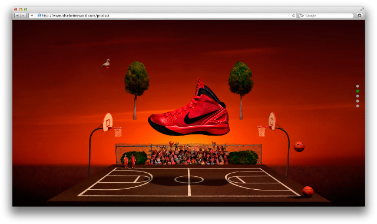Select the green active page navigation dot
This screenshot has height=224, width=377.
(358, 91)
